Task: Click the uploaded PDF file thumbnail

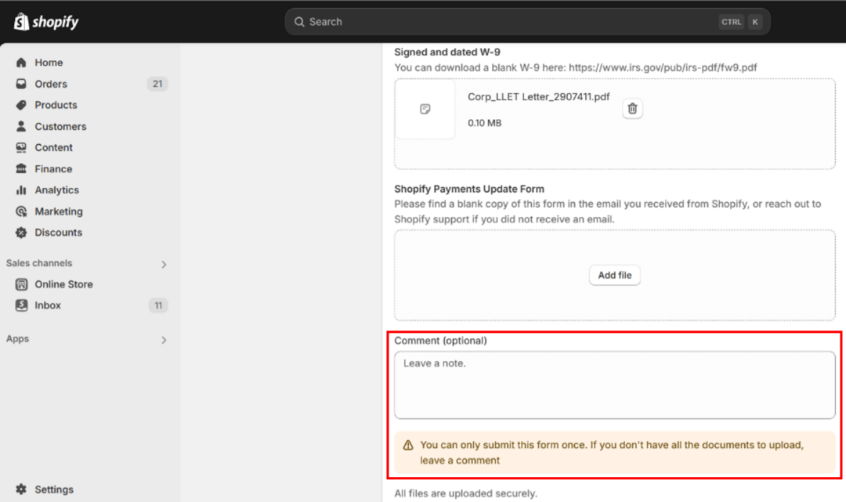Action: pyautogui.click(x=425, y=110)
